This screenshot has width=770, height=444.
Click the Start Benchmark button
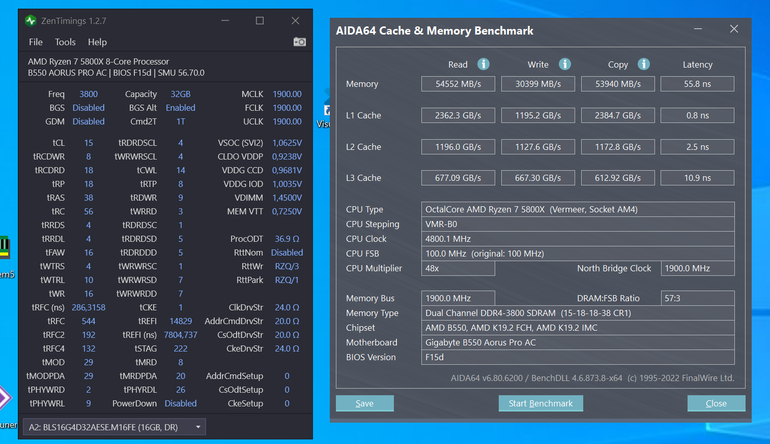coord(540,403)
